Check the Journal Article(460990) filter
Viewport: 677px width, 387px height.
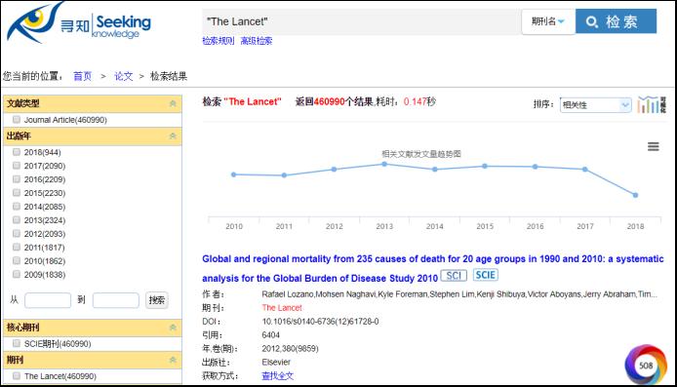(x=17, y=120)
